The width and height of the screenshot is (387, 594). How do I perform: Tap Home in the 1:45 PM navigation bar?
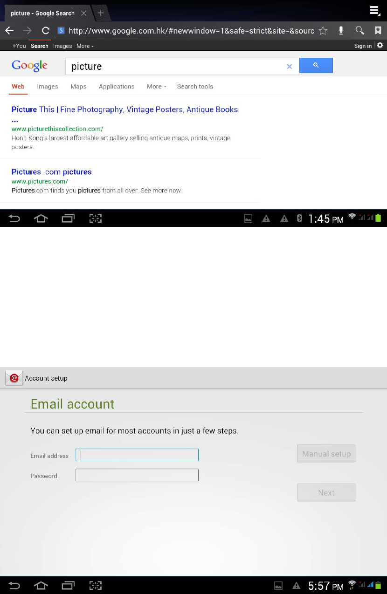(41, 218)
